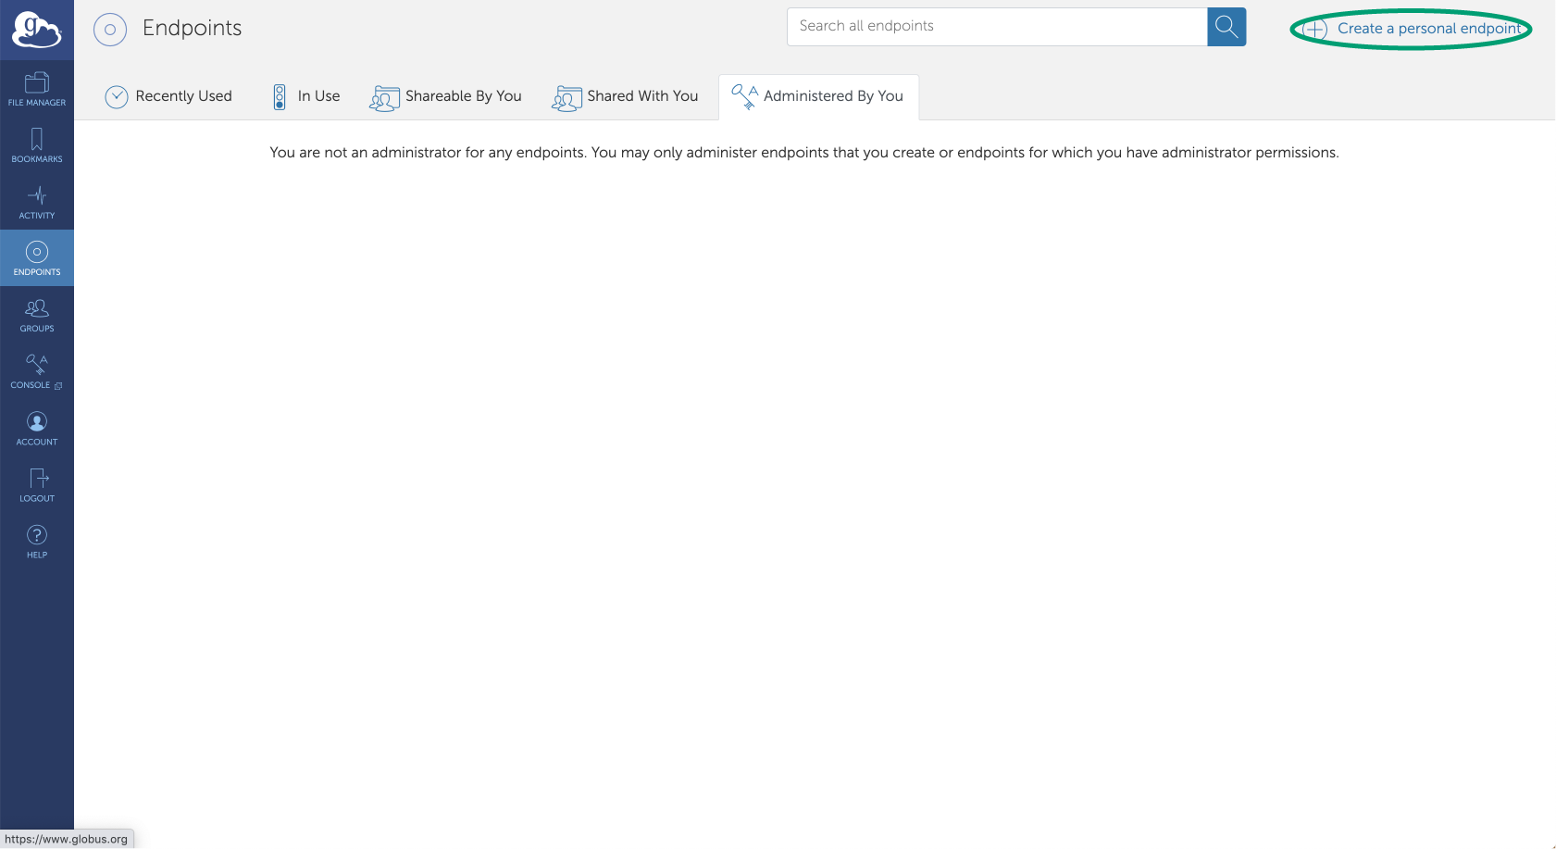This screenshot has width=1556, height=849.
Task: Open the Shareable By You tab
Action: coord(446,96)
